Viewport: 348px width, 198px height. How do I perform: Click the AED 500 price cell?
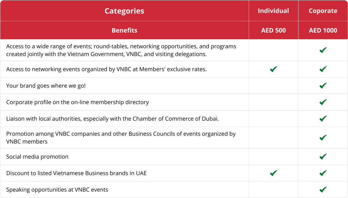tap(273, 31)
